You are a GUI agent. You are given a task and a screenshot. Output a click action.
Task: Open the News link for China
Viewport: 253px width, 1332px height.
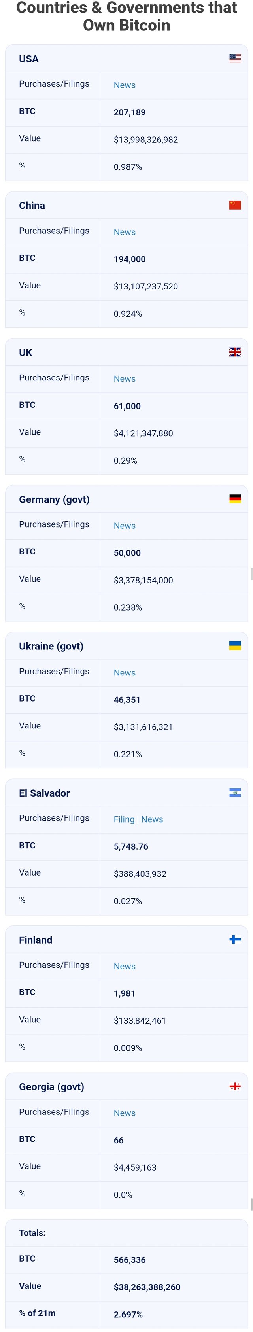click(x=125, y=232)
